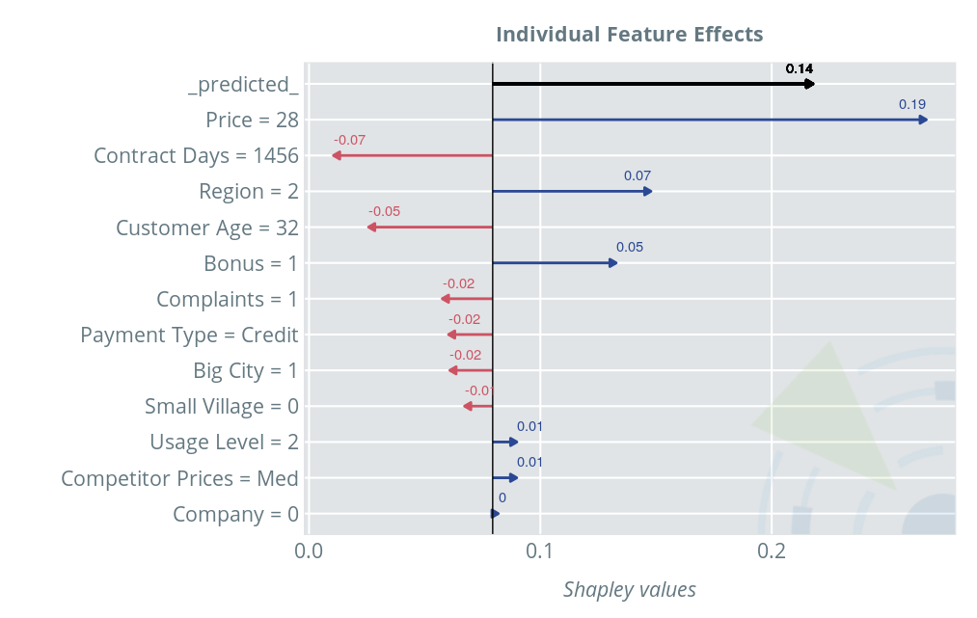Click the 0.19 value above Price arrow
The width and height of the screenshot is (977, 618).
pos(911,104)
